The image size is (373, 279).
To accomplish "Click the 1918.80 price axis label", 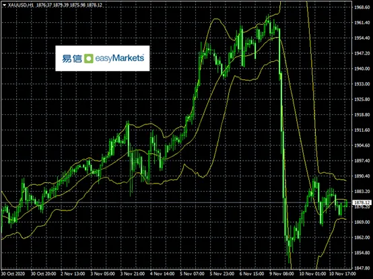I will tap(362, 115).
